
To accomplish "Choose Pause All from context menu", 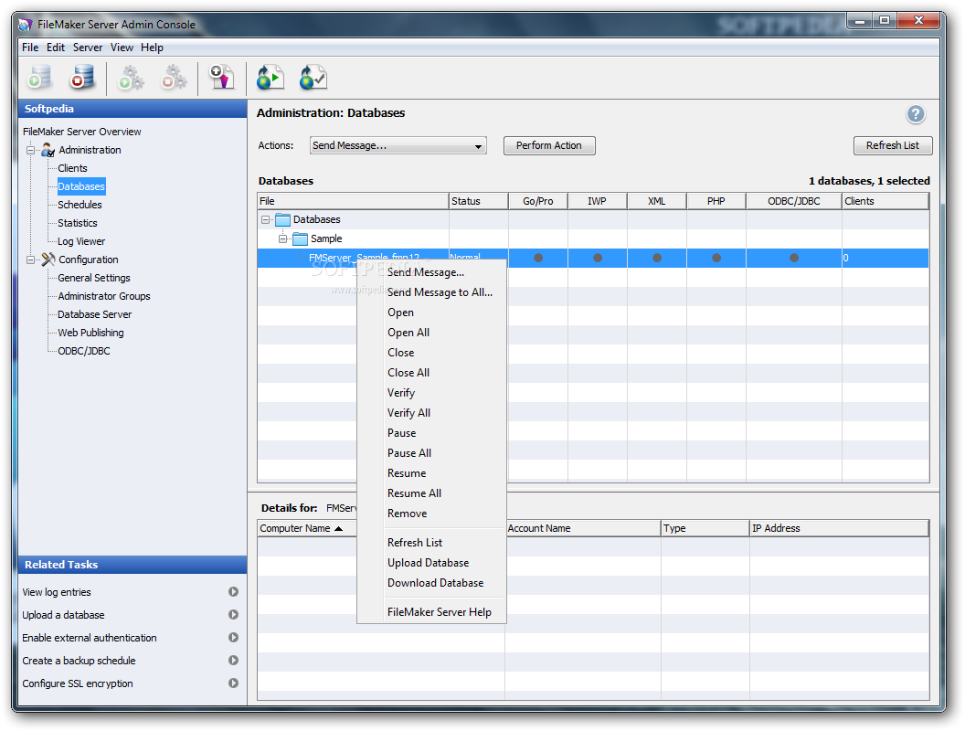I will 431,453.
